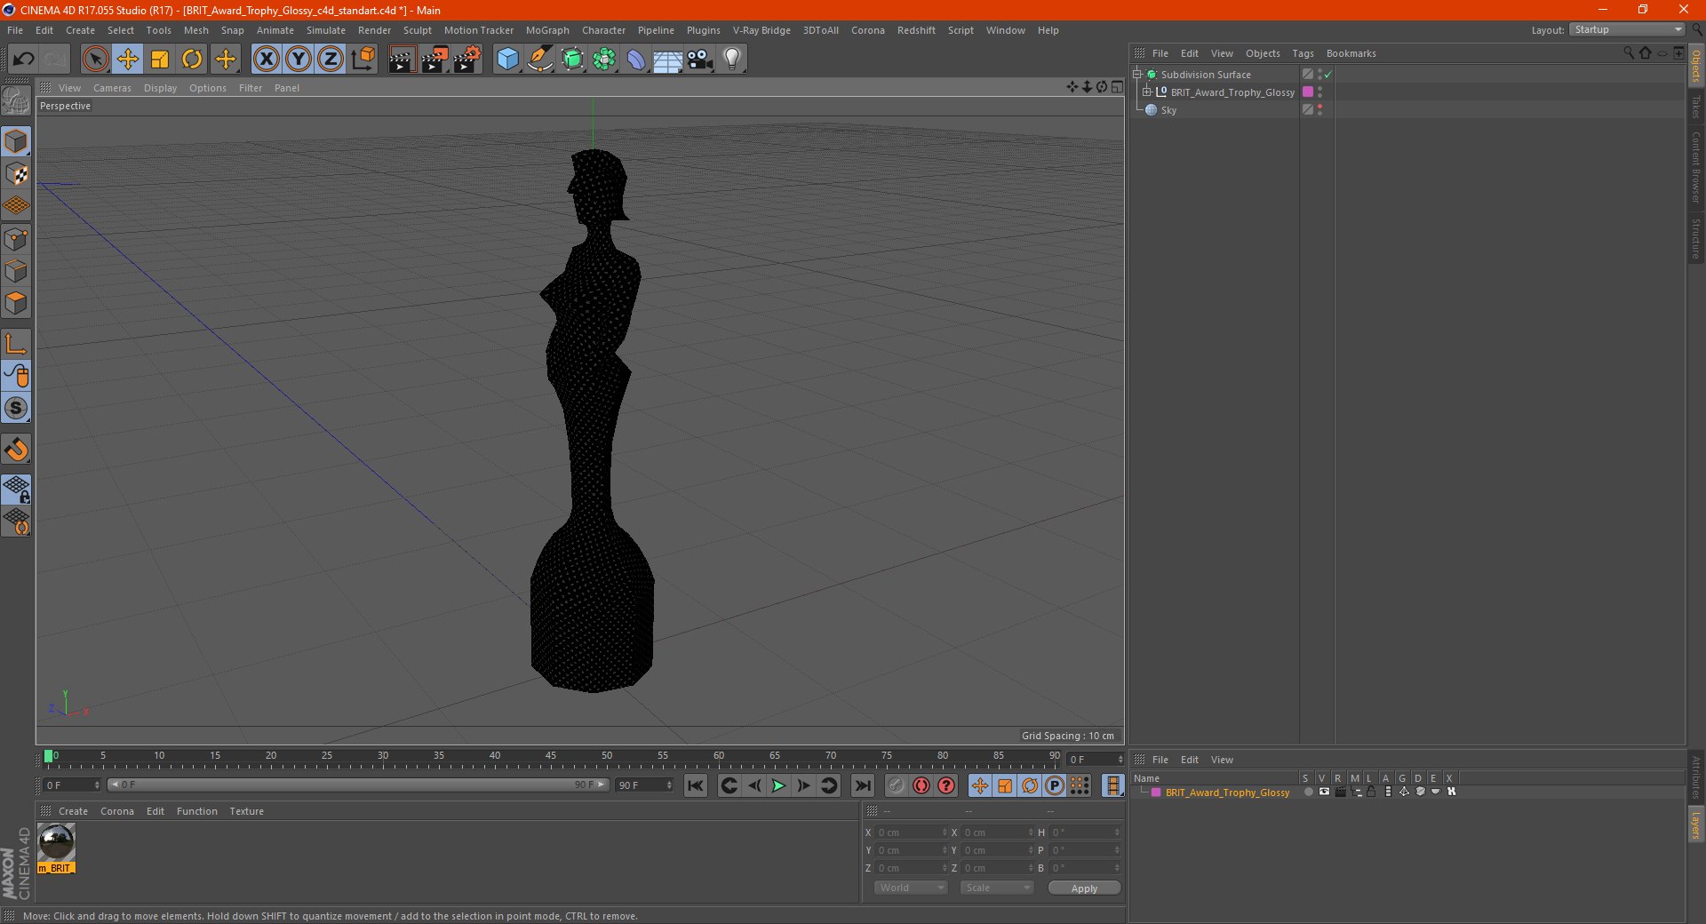Expand BRIT_Award_Trophy_Glossy object tree

pos(1147,92)
